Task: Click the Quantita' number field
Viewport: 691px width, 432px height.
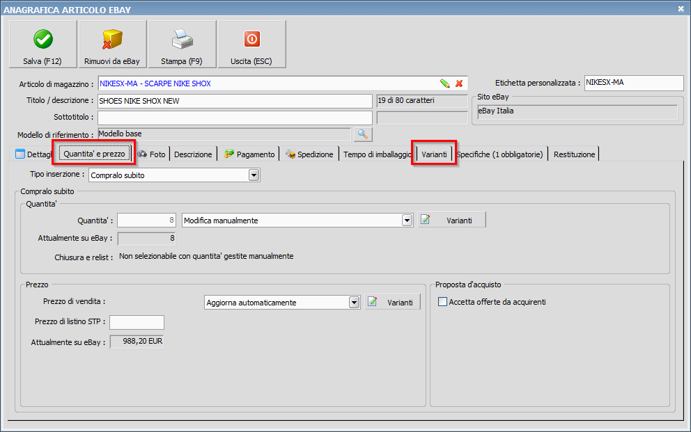Action: 146,220
